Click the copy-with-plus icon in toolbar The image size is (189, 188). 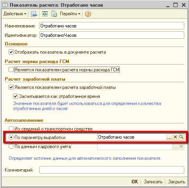click(x=54, y=14)
